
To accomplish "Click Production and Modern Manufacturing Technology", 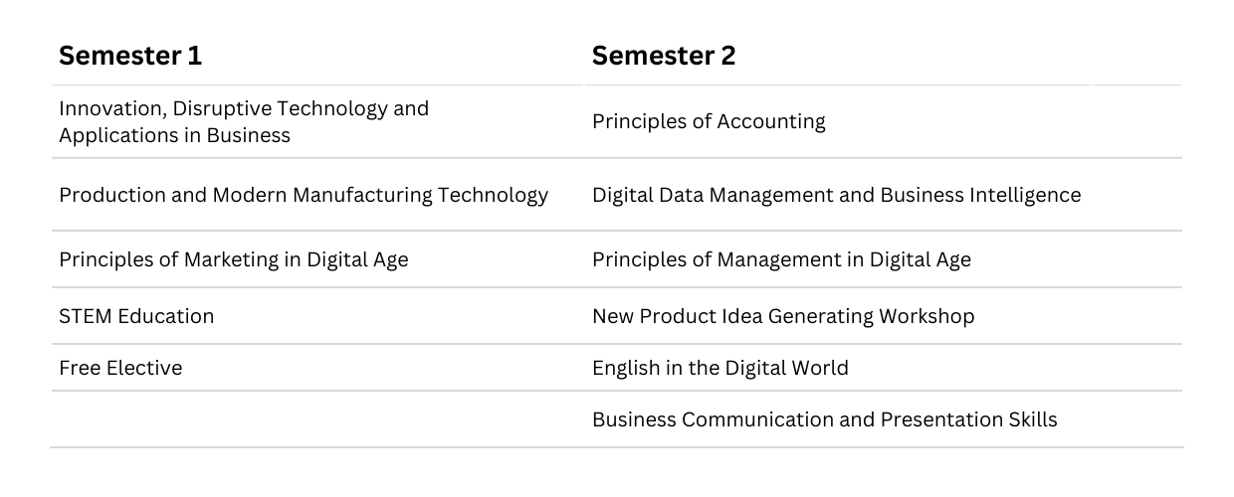I will tap(304, 195).
